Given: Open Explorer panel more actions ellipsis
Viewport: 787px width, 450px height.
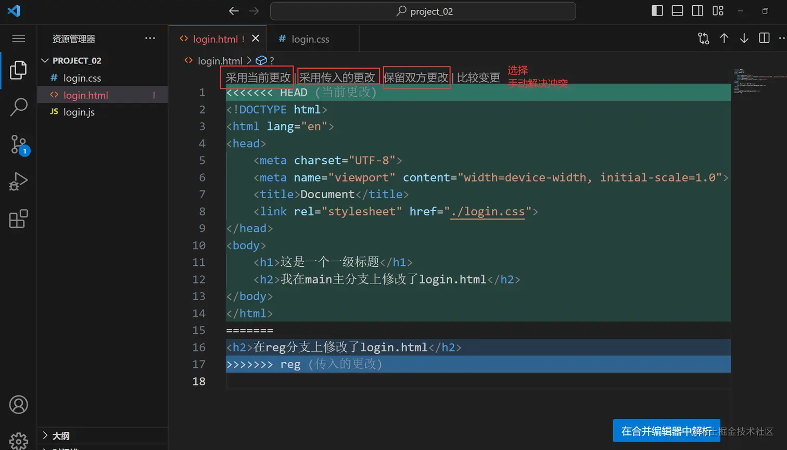Looking at the screenshot, I should [x=150, y=38].
